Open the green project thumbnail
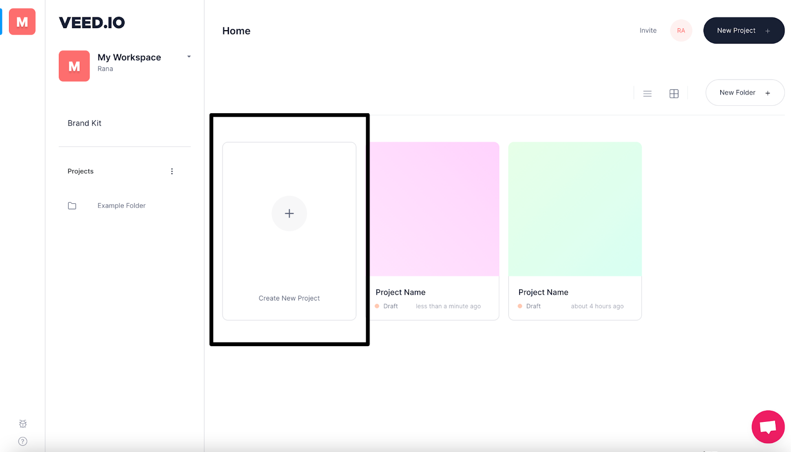Image resolution: width=791 pixels, height=452 pixels. [x=575, y=209]
